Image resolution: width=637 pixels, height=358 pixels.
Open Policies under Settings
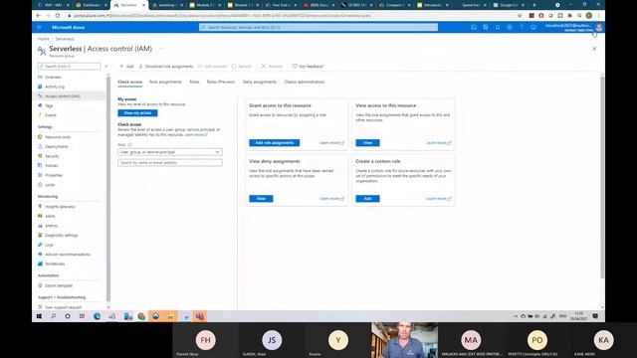click(x=51, y=166)
